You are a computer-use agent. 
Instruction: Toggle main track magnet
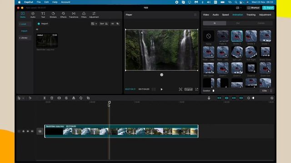point(219,98)
